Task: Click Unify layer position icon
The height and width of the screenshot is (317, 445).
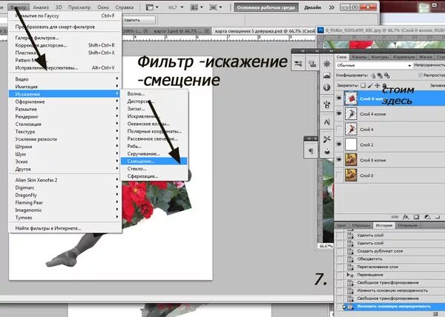Action: pos(373,76)
